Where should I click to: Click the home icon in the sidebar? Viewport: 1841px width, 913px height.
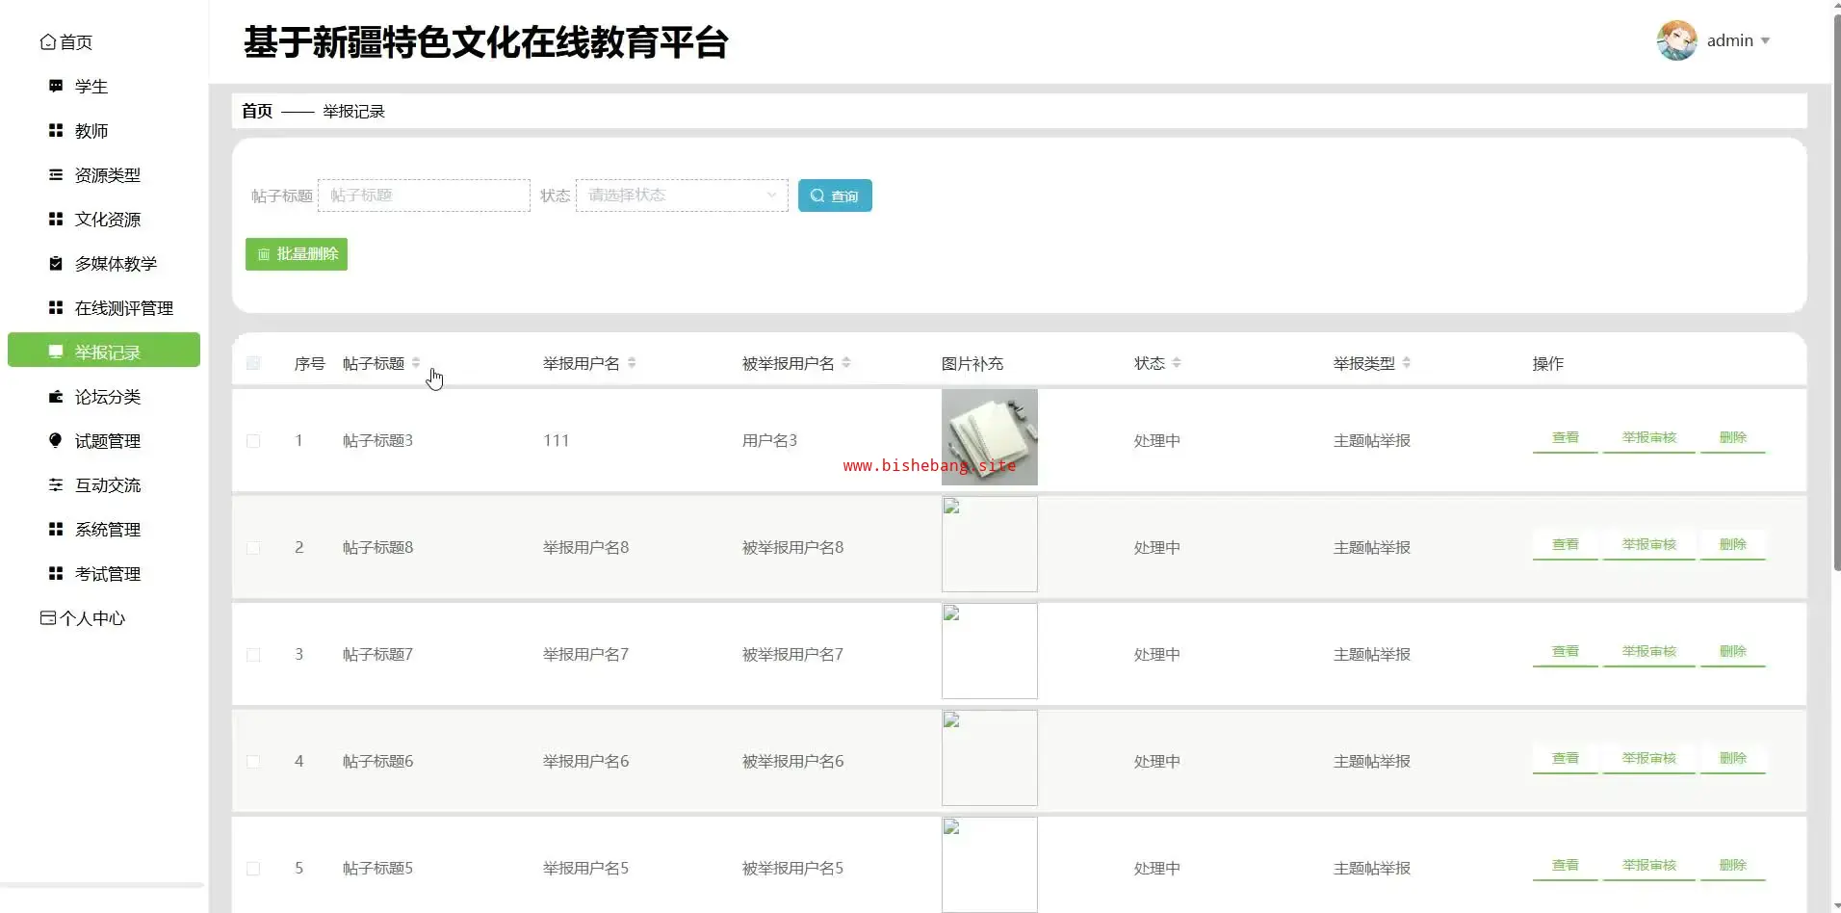pyautogui.click(x=47, y=42)
